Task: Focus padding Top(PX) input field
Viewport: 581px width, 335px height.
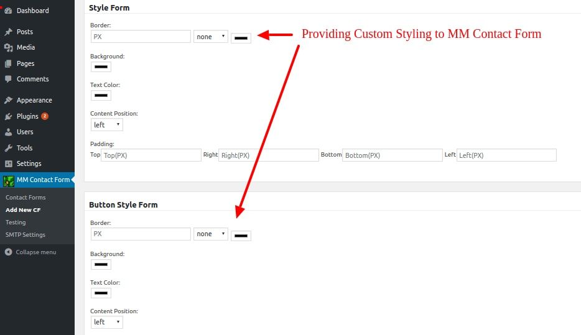Action: pyautogui.click(x=151, y=155)
